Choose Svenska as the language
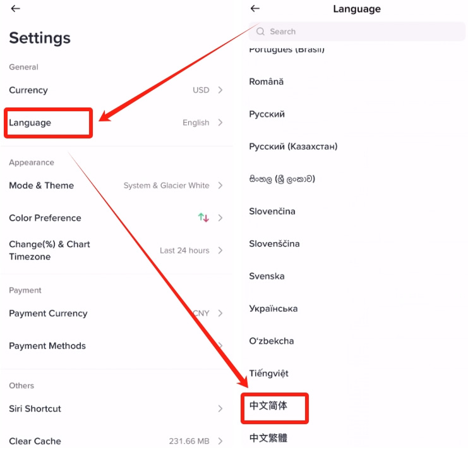Screen dimensions: 468x452 [x=267, y=276]
